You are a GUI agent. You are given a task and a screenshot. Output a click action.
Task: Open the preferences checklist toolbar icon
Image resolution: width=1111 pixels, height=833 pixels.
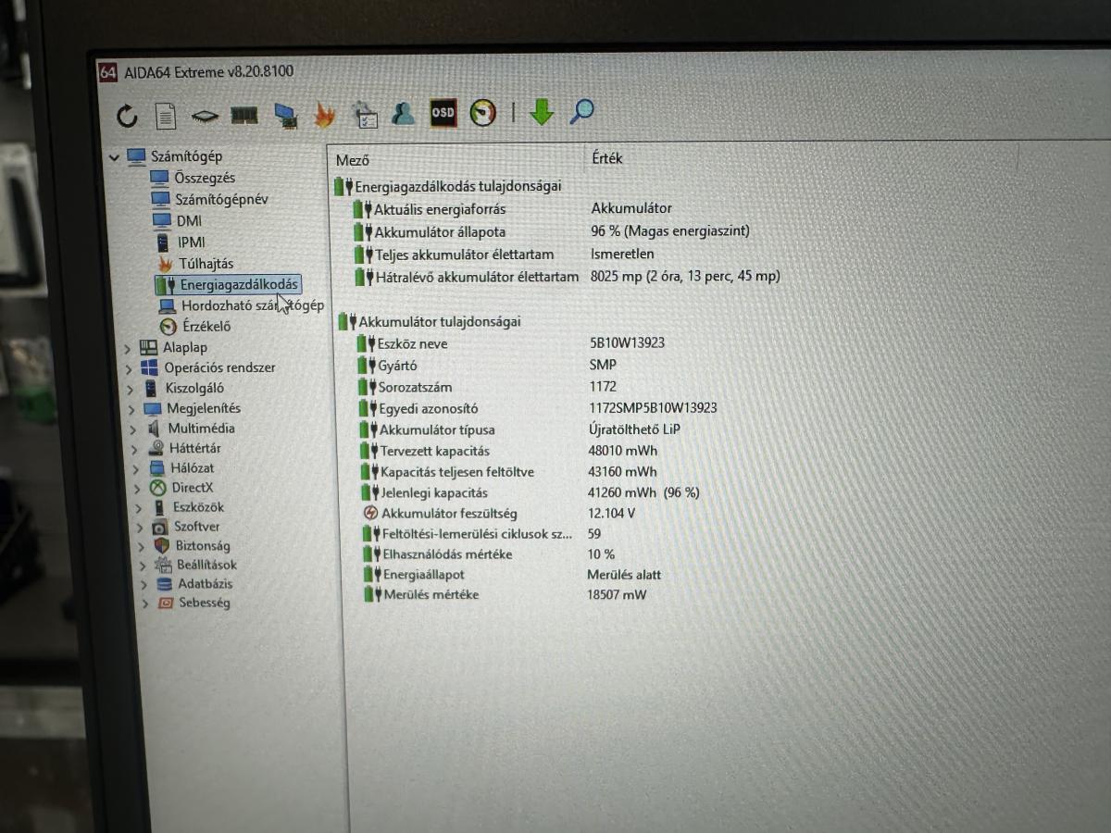pyautogui.click(x=365, y=113)
